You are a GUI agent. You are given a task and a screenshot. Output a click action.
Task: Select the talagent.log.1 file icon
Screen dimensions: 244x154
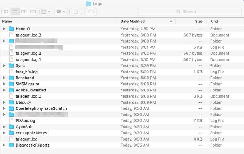click(11, 59)
